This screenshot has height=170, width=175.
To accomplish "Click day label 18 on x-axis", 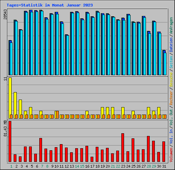I will [97, 166].
